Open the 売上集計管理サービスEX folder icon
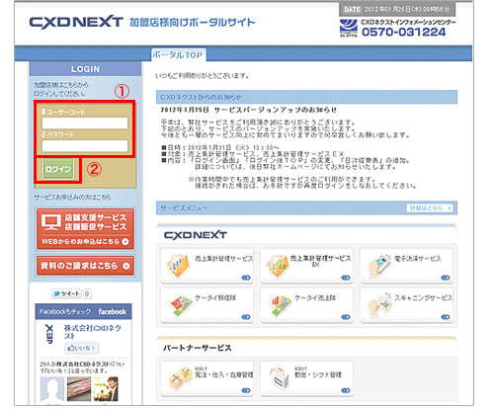This screenshot has height=409, width=494. 278,266
